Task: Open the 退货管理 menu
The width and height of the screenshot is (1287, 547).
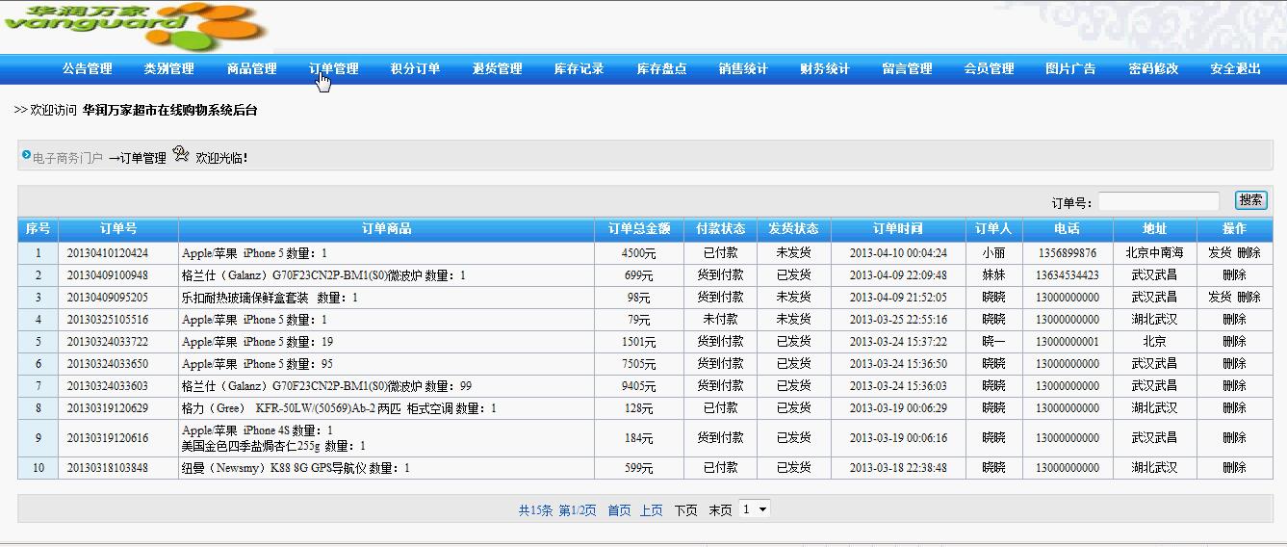Action: pos(497,69)
